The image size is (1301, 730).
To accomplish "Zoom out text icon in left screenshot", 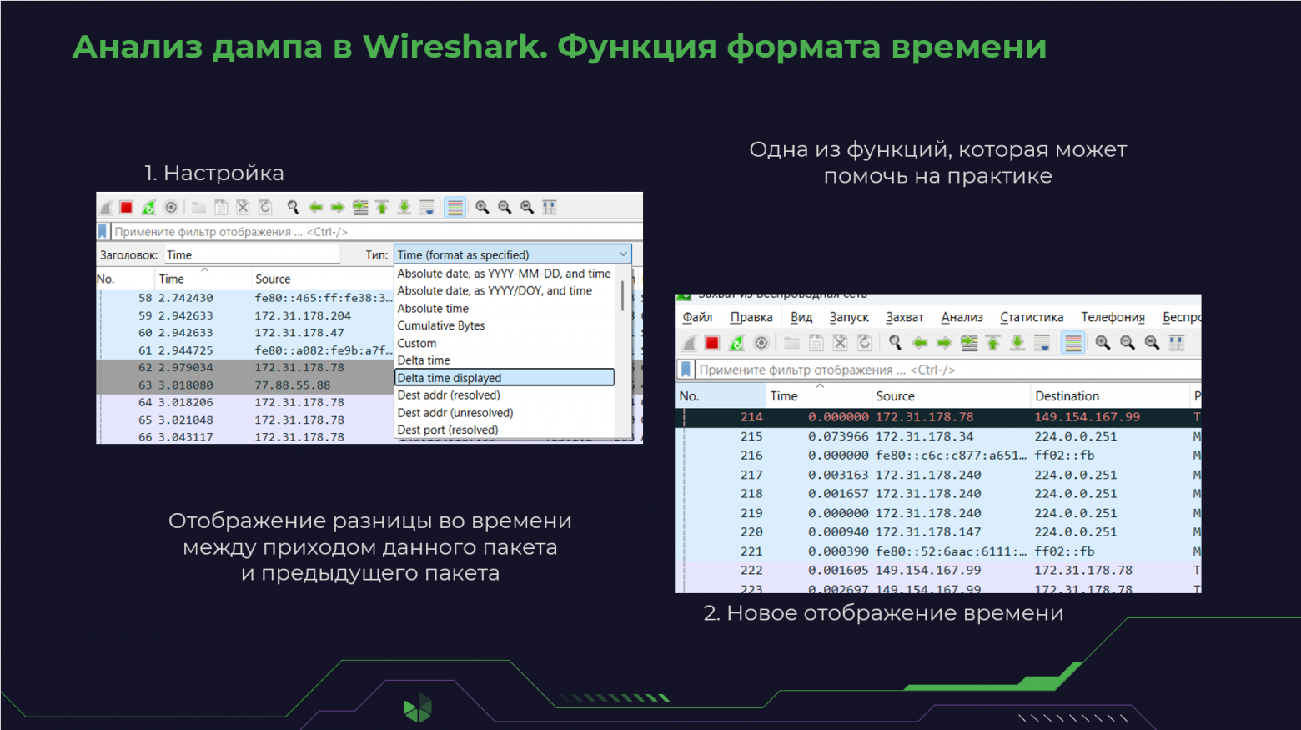I will [505, 208].
